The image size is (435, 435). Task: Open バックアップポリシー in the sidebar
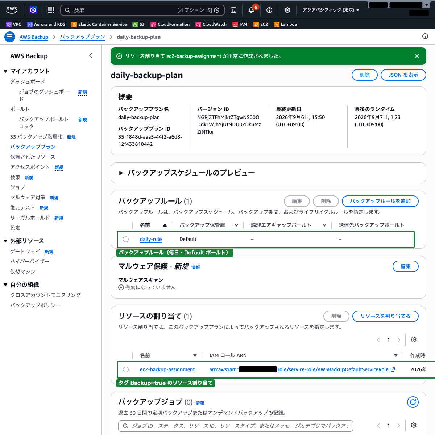click(x=36, y=305)
